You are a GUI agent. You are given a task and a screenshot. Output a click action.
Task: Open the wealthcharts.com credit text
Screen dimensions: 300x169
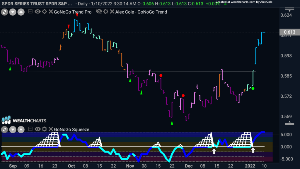click(x=244, y=2)
